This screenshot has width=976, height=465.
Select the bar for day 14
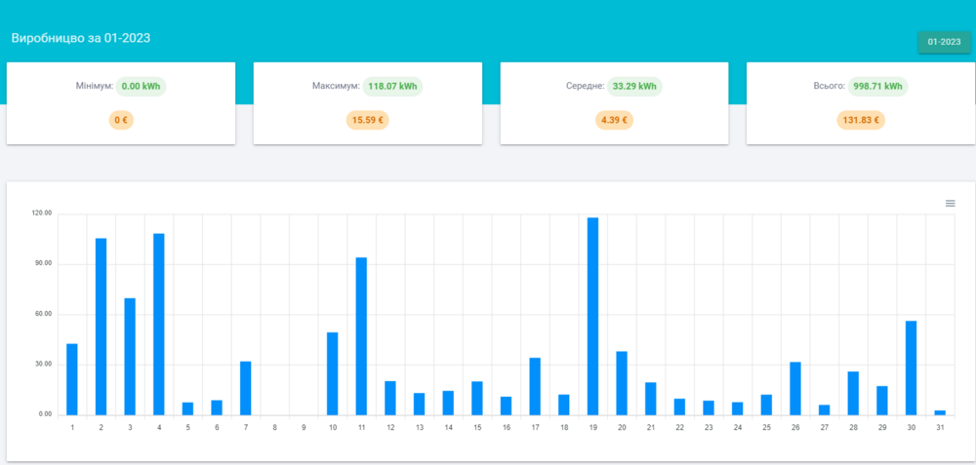pos(448,403)
